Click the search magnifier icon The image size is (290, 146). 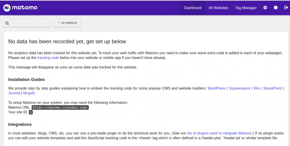pyautogui.click(x=7, y=23)
